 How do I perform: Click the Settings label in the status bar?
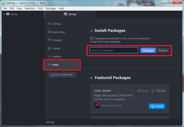click(x=50, y=122)
